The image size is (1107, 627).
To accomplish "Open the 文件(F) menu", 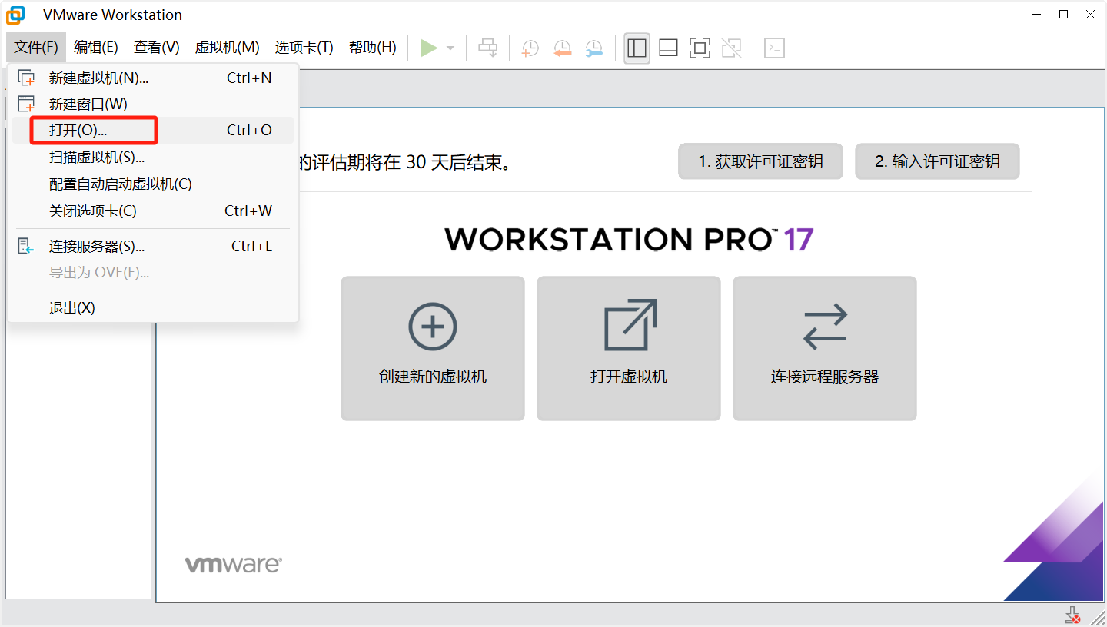I will click(x=36, y=48).
